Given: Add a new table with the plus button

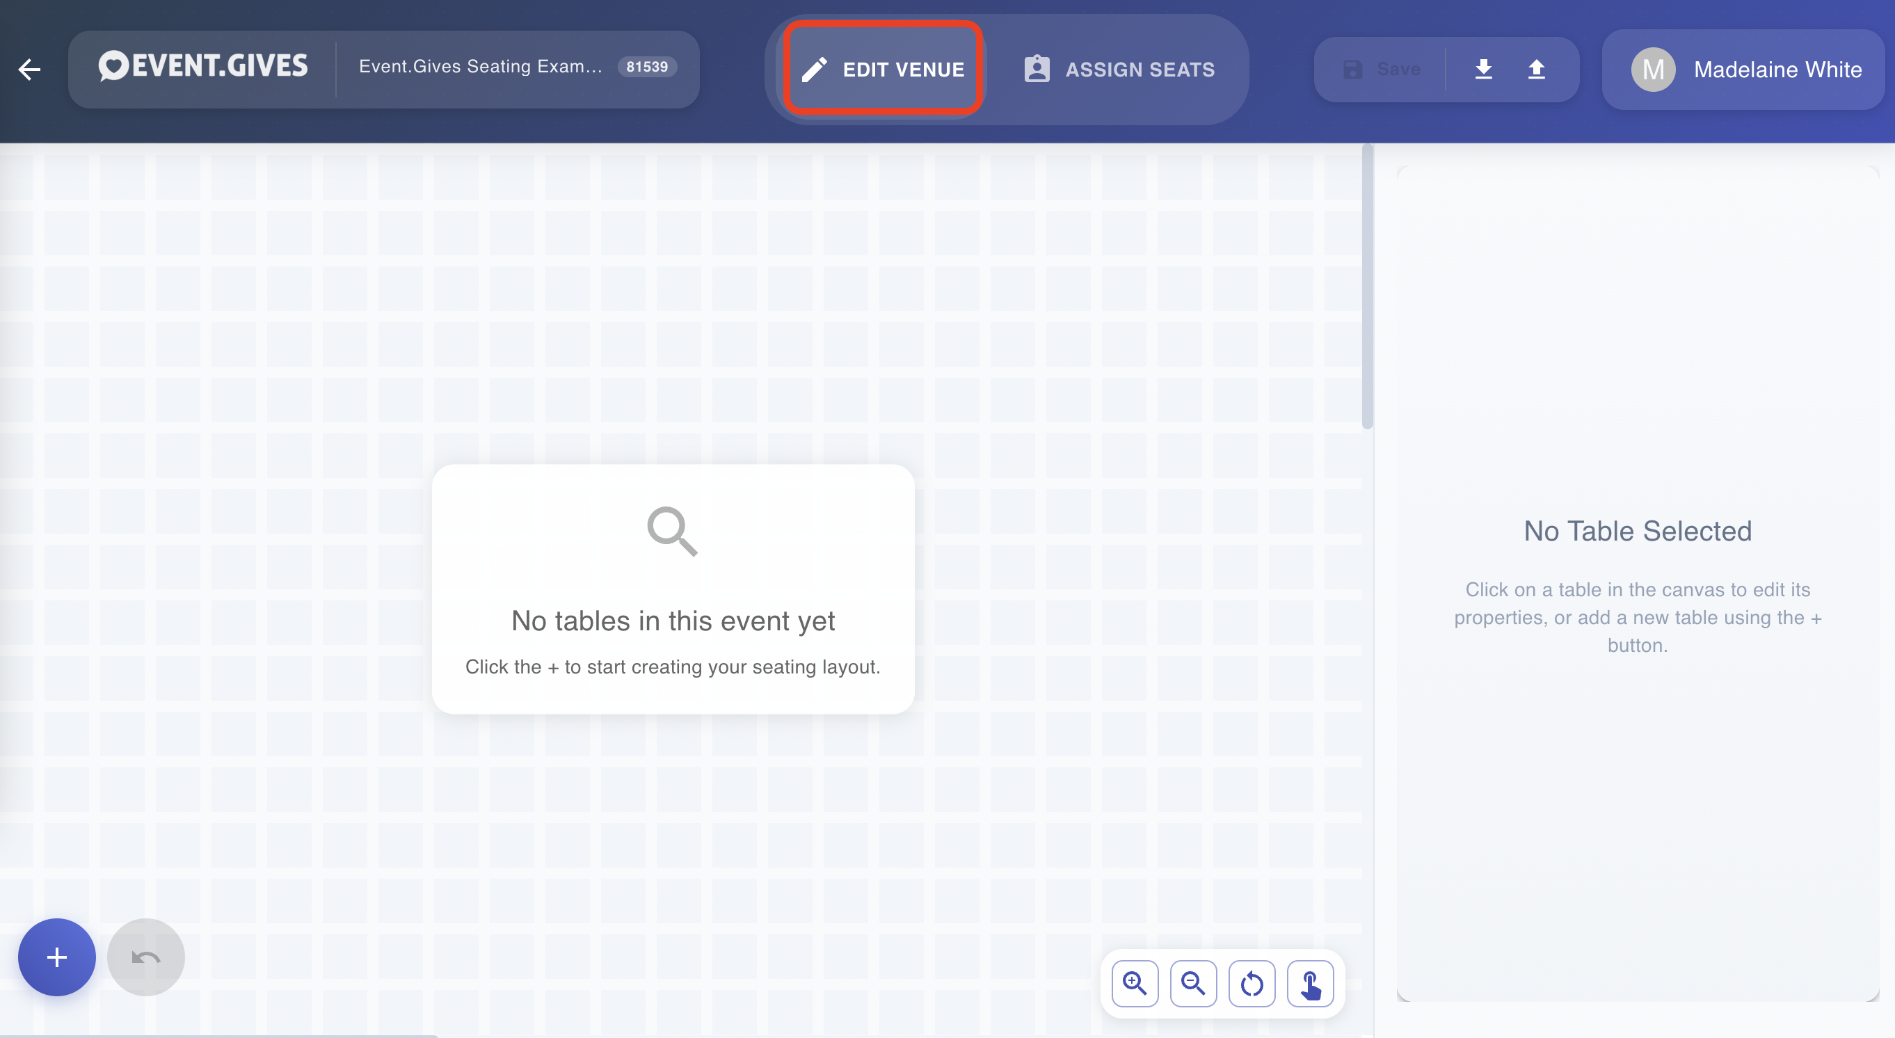Looking at the screenshot, I should click(56, 957).
